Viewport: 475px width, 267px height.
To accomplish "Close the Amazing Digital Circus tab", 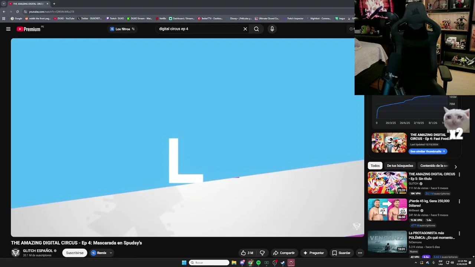I will [x=47, y=4].
